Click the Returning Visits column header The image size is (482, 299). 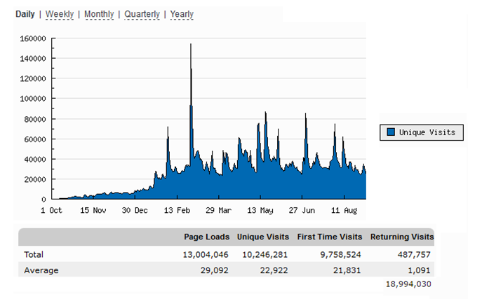tap(401, 237)
